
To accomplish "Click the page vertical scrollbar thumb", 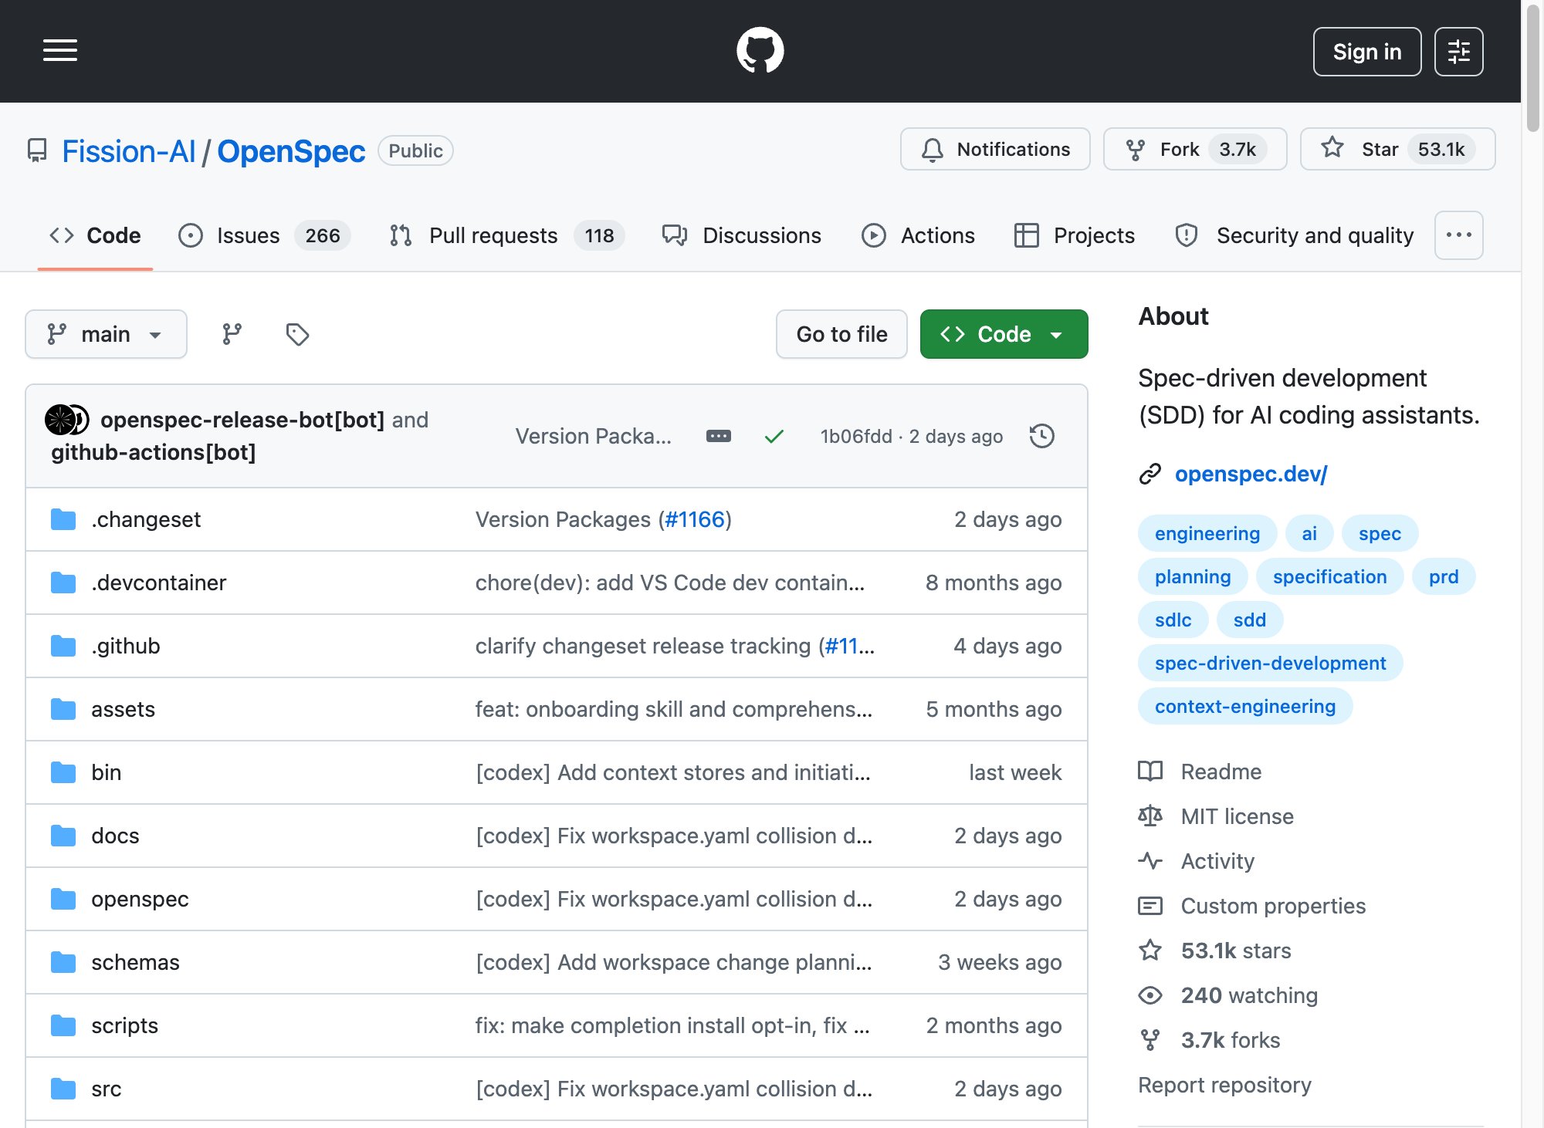I will point(1532,69).
